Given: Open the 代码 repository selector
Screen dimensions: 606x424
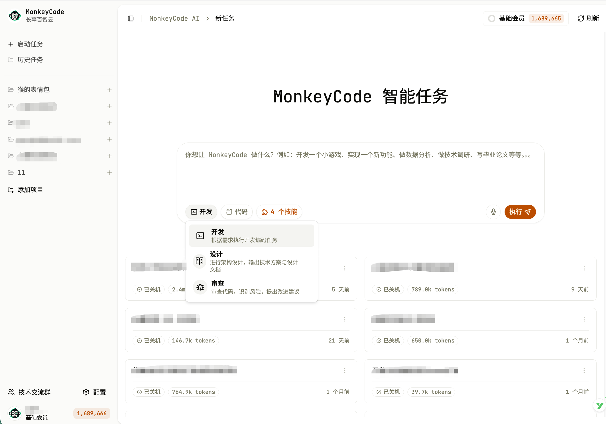Looking at the screenshot, I should 237,211.
